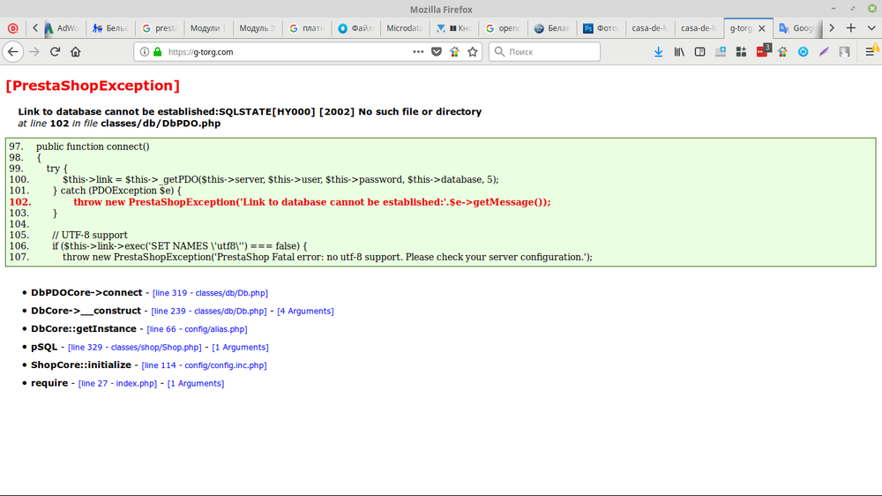Click the blue circular extension icon
The image size is (882, 496).
coord(804,52)
